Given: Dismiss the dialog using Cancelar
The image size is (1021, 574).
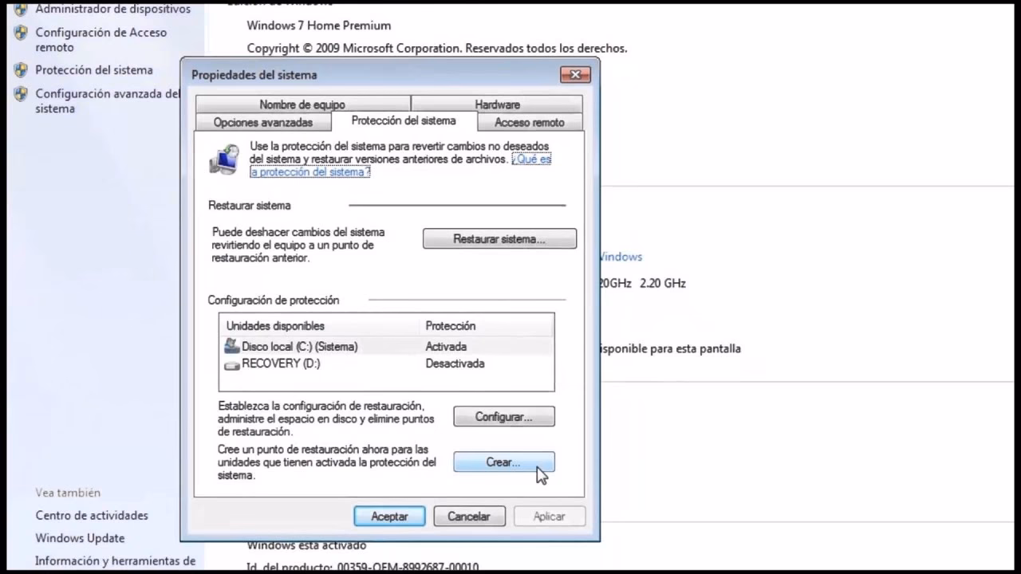Looking at the screenshot, I should 469,516.
